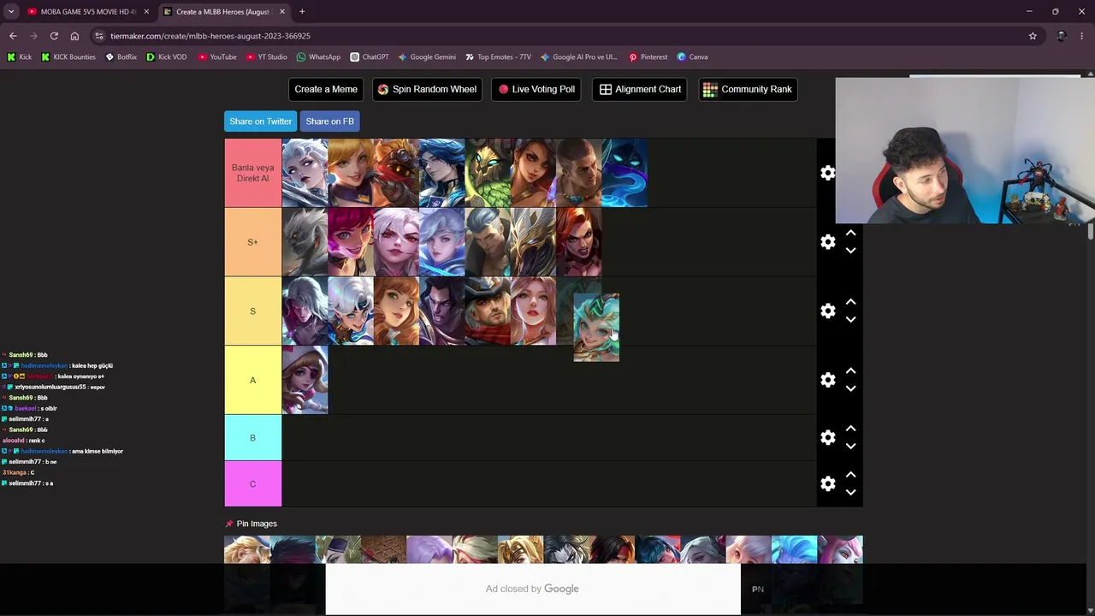
Task: Click the Create a Meme button
Action: click(x=326, y=89)
